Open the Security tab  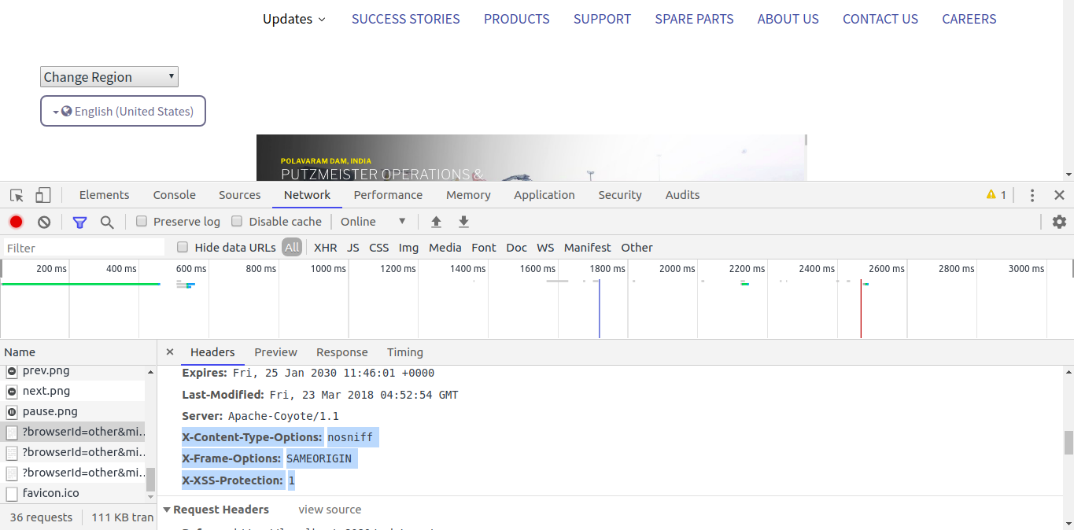(x=620, y=195)
